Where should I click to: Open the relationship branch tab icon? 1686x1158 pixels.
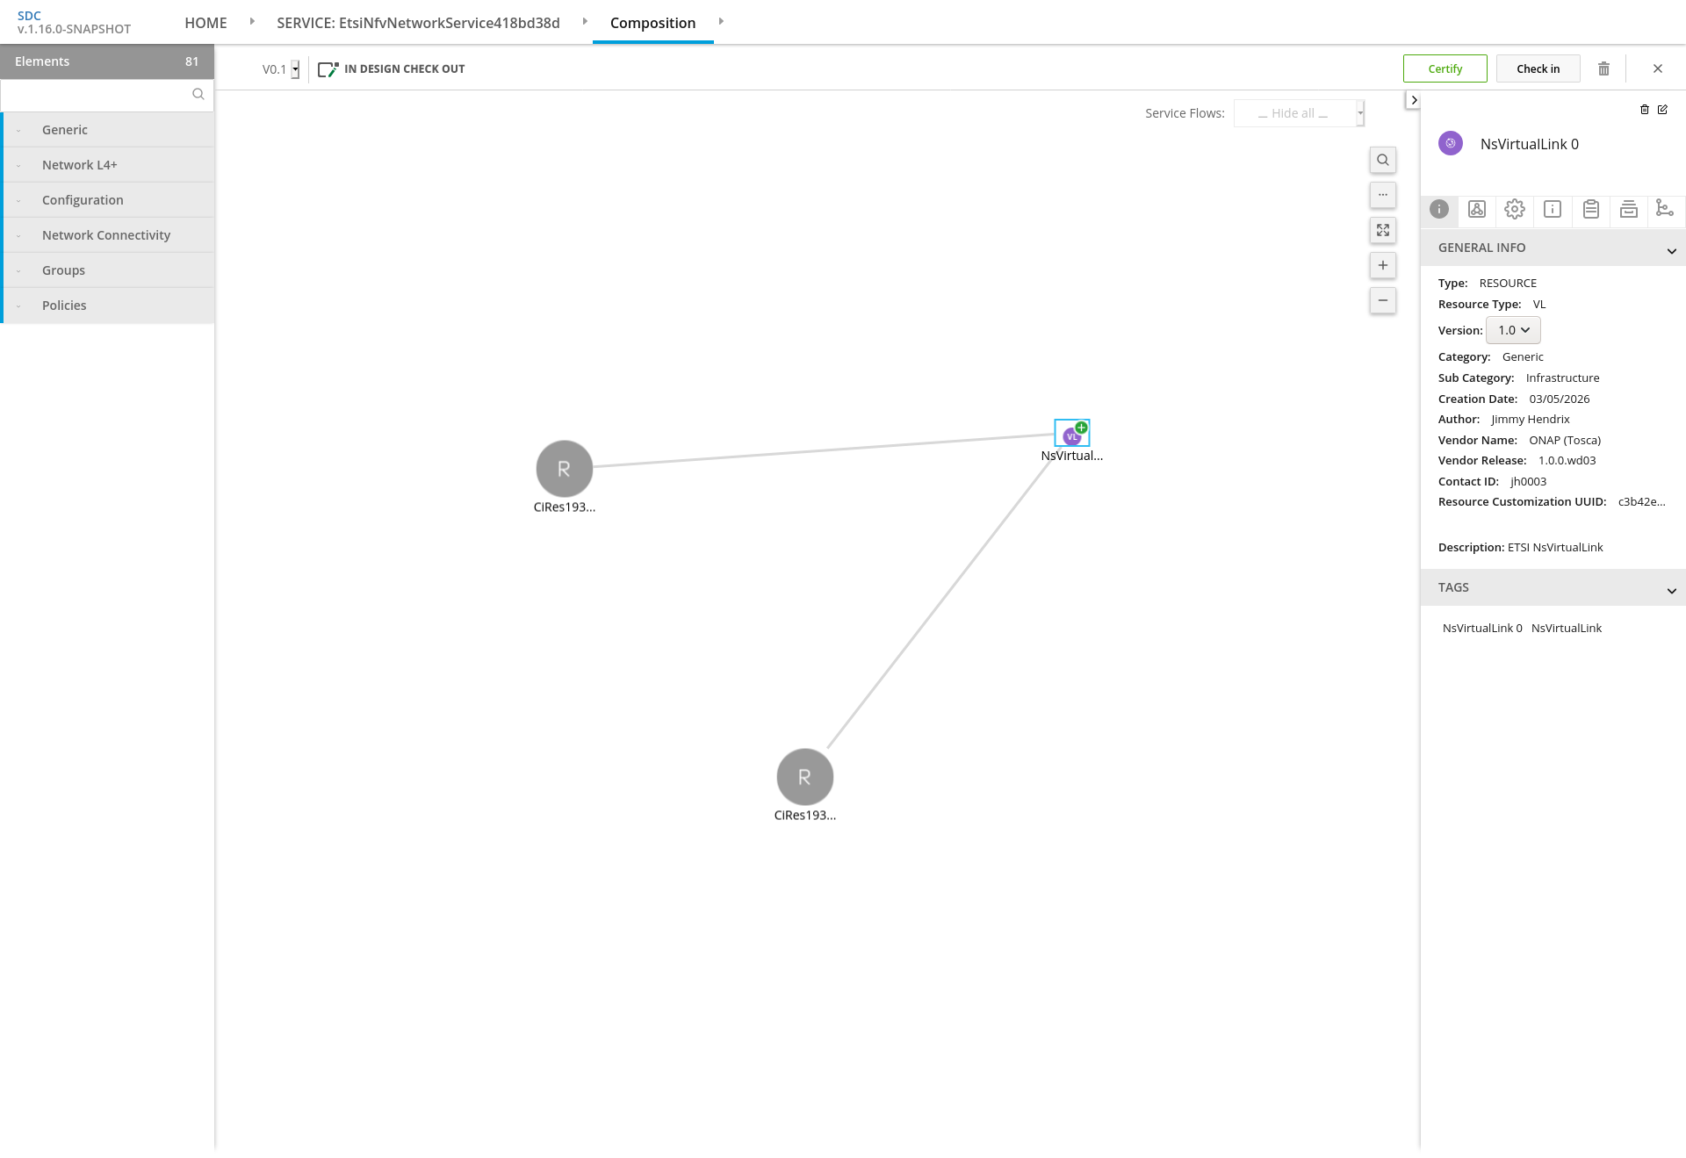(x=1664, y=209)
